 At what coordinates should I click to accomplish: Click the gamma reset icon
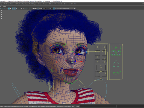coord(47,8)
